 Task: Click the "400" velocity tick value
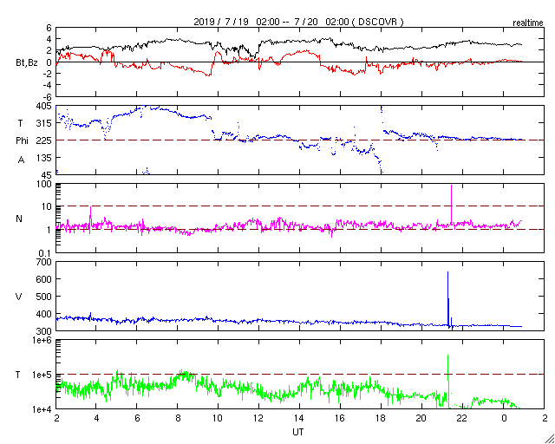46,314
